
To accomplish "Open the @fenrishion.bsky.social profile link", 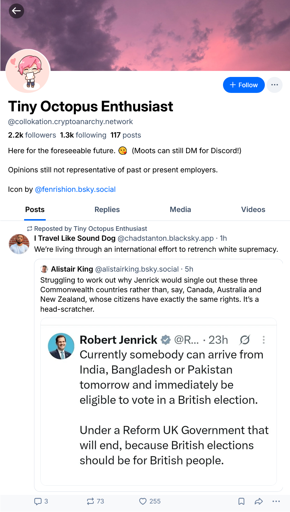I will click(75, 189).
